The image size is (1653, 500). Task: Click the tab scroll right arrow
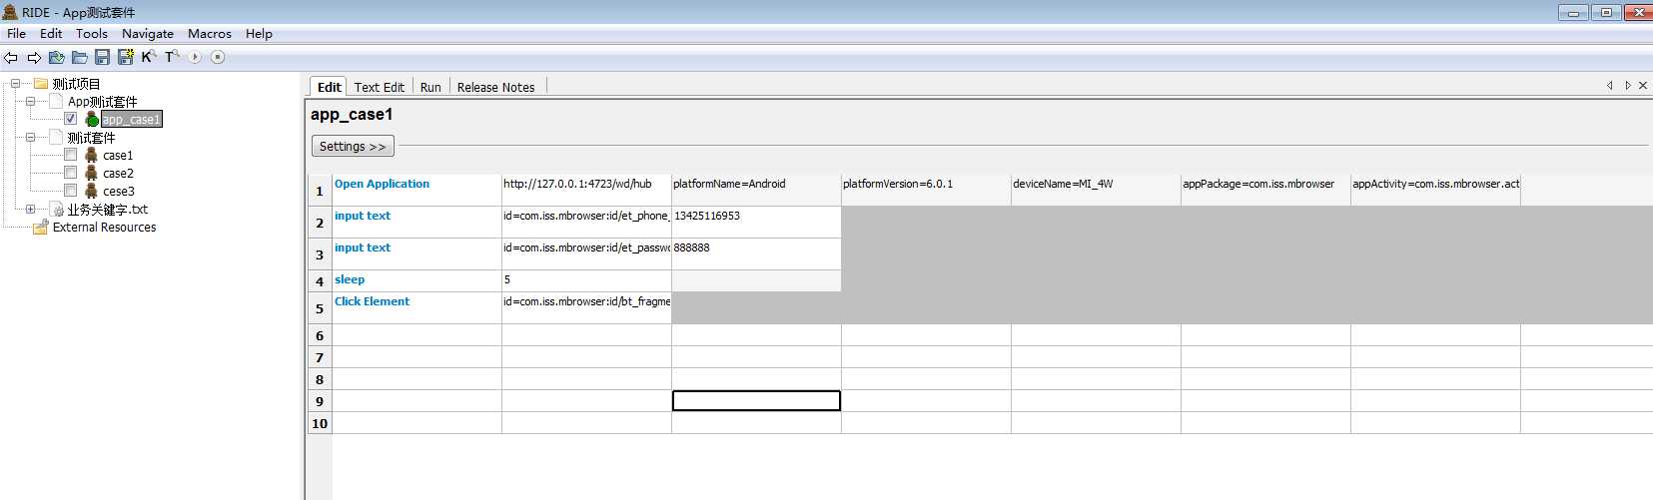coord(1627,86)
